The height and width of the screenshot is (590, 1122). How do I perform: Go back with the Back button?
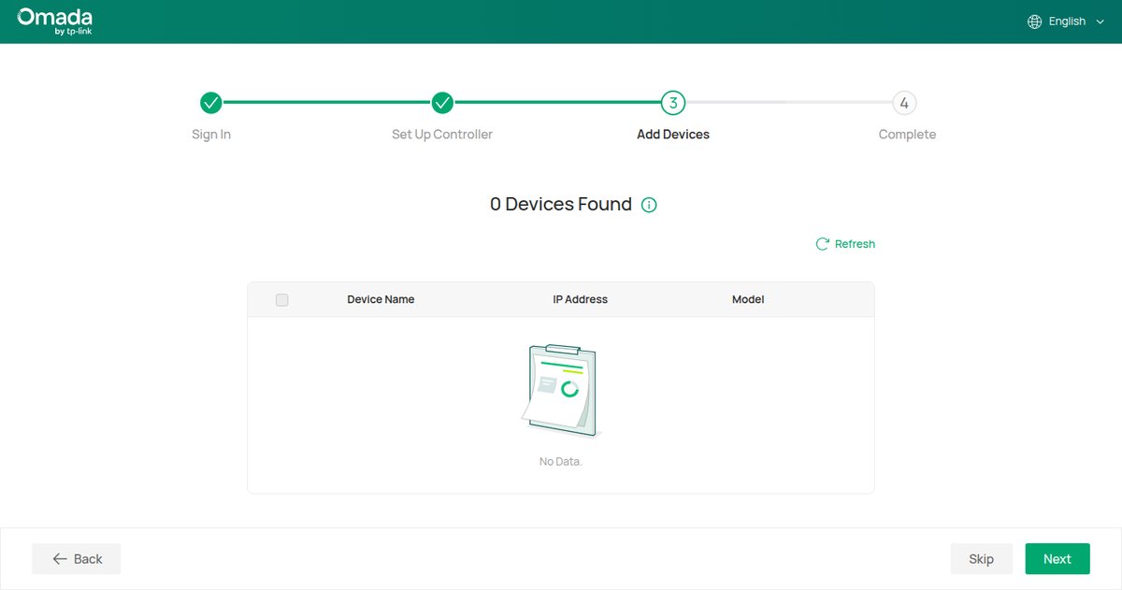click(x=77, y=559)
